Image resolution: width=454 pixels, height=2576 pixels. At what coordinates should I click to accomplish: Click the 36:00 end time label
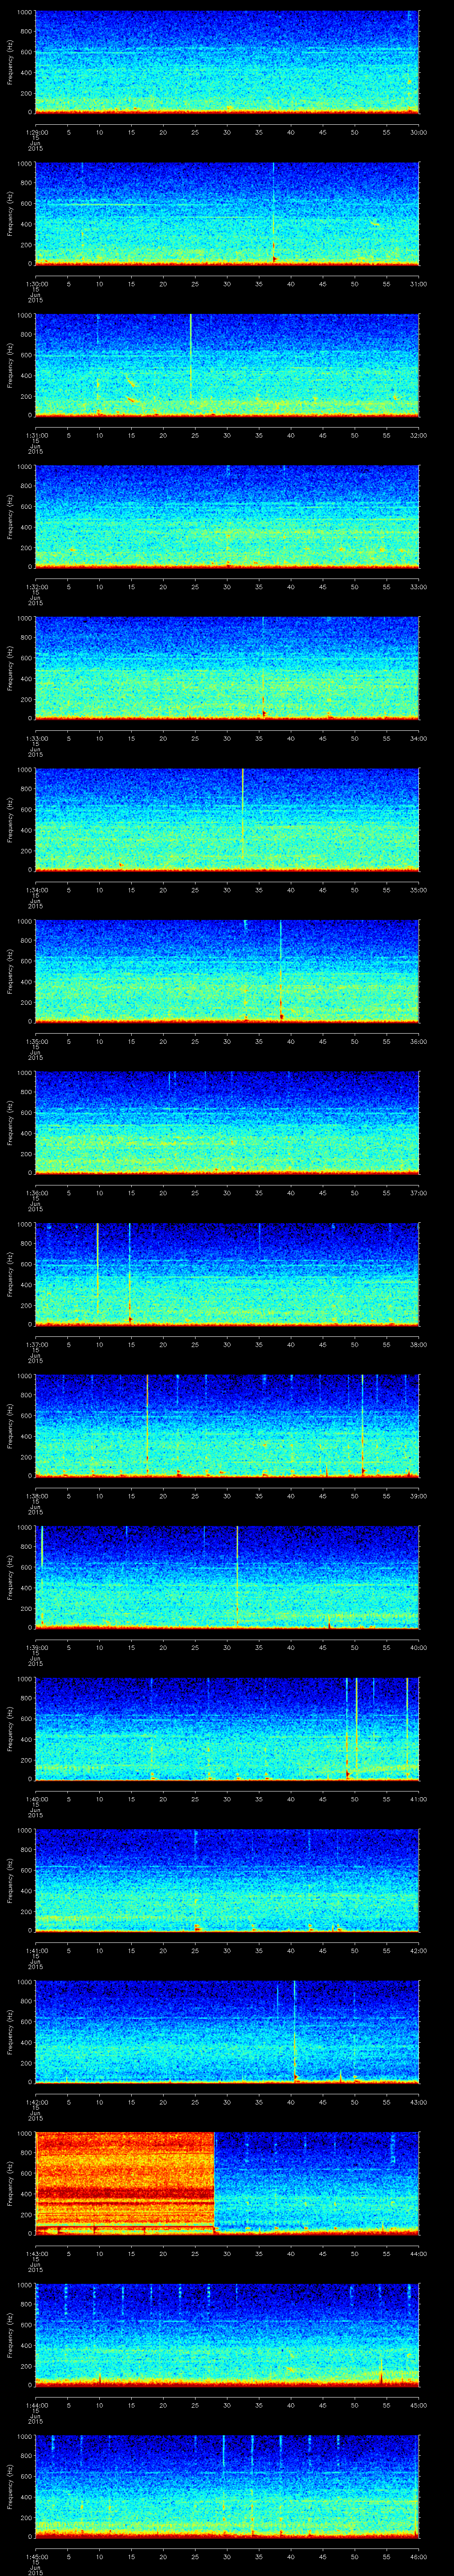coord(419,1041)
